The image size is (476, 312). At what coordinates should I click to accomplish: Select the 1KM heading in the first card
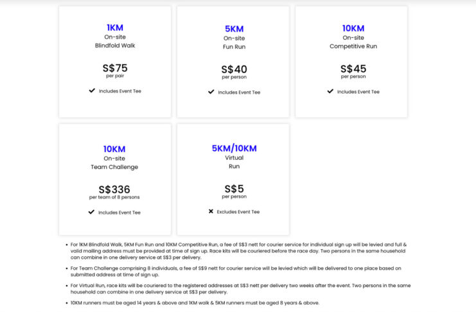115,28
